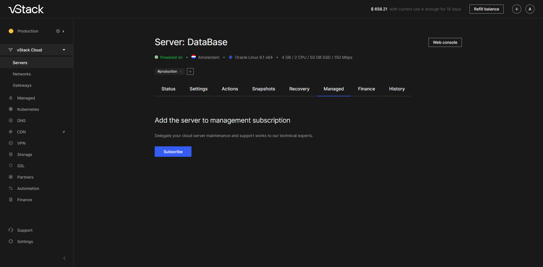Add a new tag with plus button

point(190,71)
